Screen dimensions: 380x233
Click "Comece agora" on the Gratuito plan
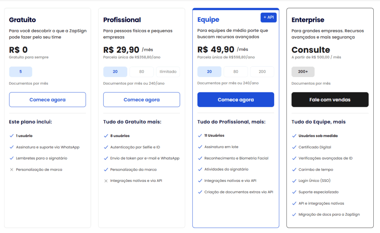click(x=47, y=99)
